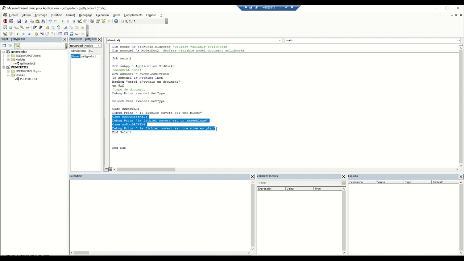Click the Valeur column header in Variables locales
The image size is (464, 261).
[299, 188]
